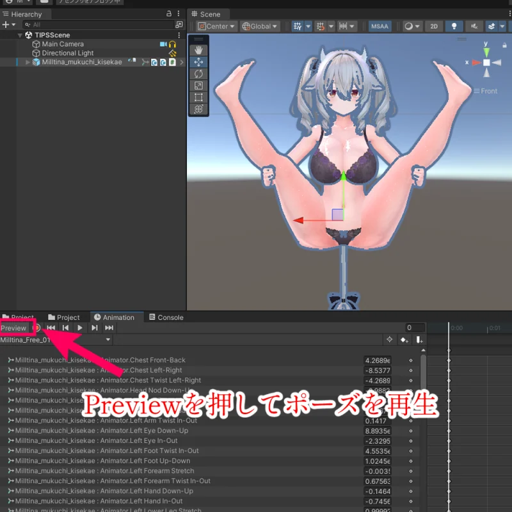Click the increment snap icon in Scene toolbar

(x=321, y=26)
